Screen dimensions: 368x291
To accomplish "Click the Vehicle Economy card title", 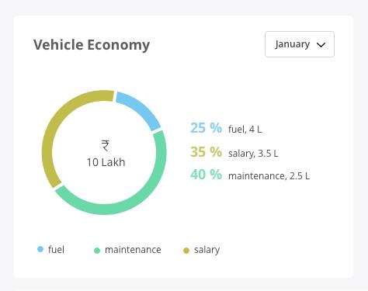I will click(92, 45).
